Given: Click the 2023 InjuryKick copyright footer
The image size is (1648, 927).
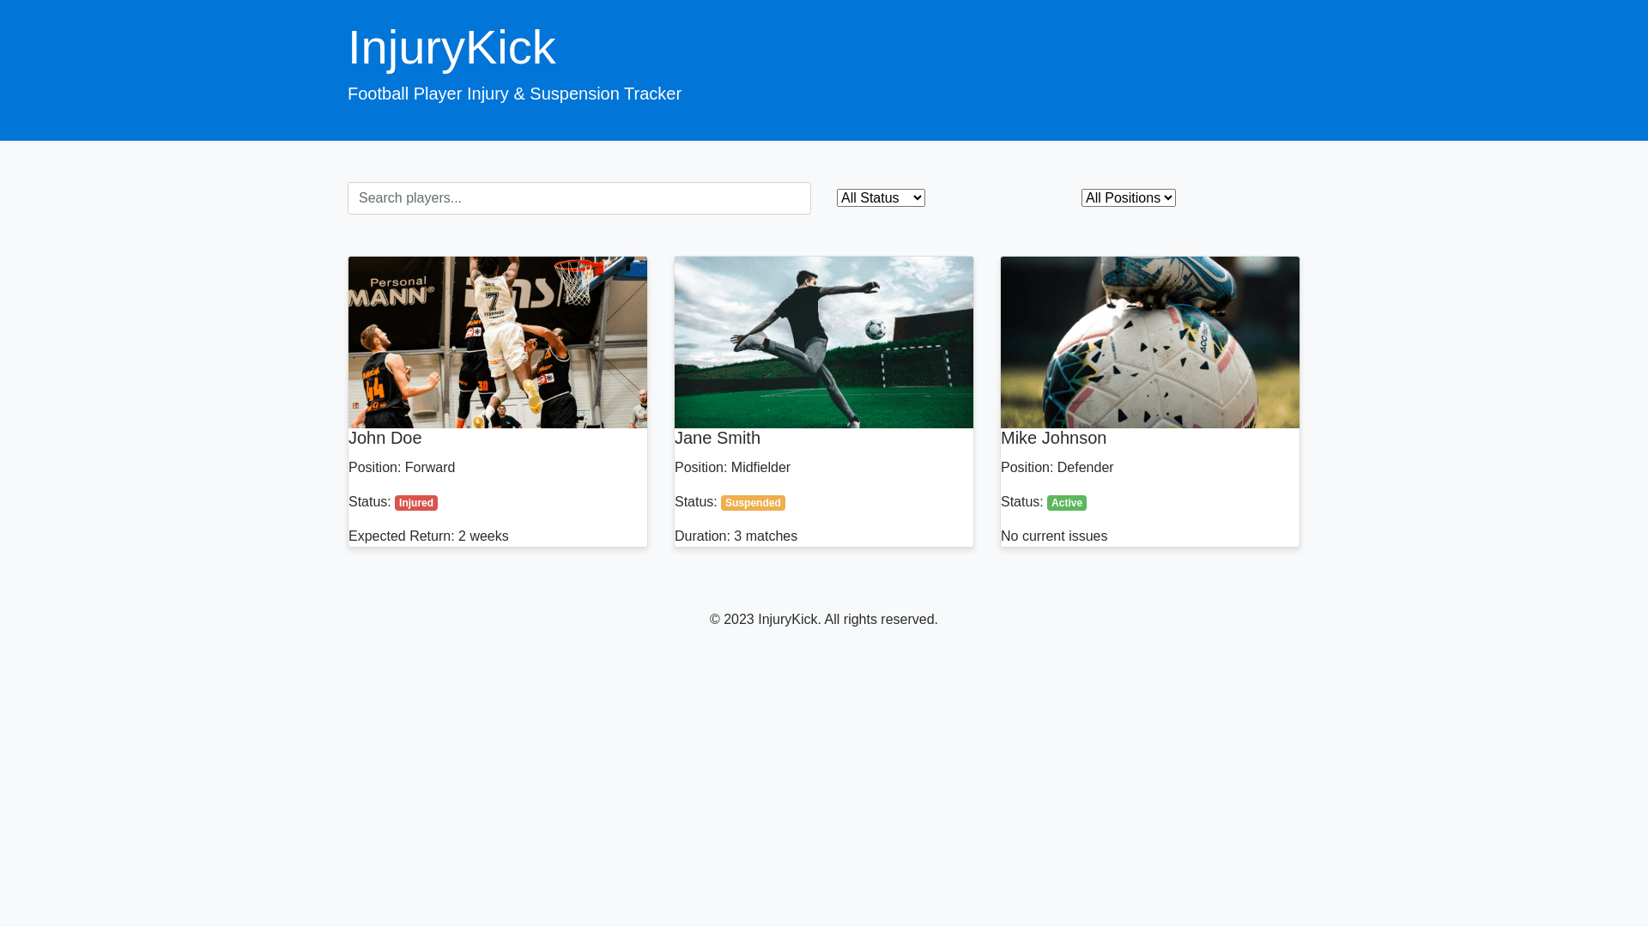Looking at the screenshot, I should coord(823,620).
